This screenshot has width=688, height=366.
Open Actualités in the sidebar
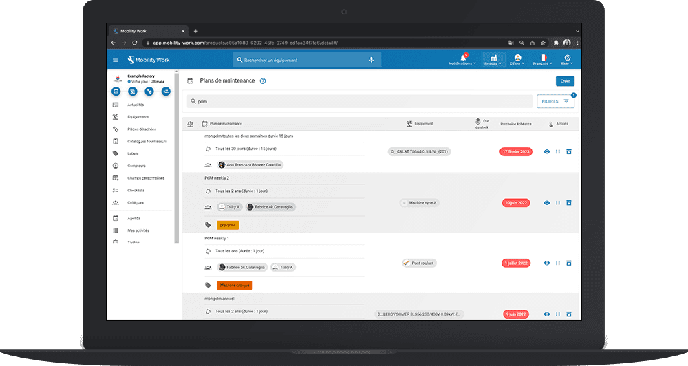pos(136,105)
